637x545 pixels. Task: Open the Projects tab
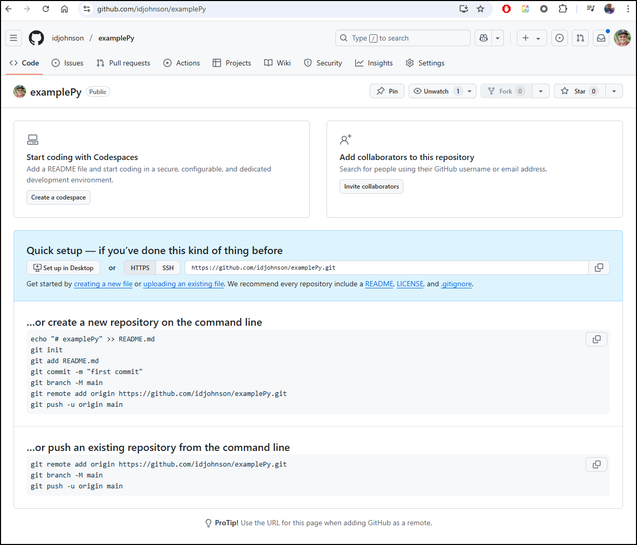[232, 63]
